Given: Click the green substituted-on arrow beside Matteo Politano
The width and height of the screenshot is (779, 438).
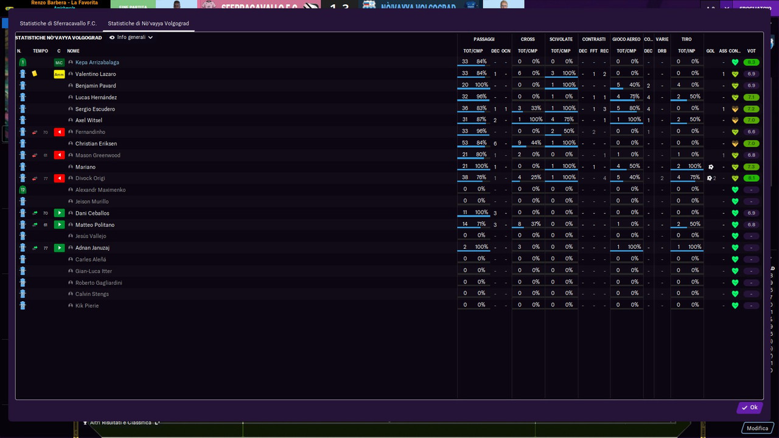Looking at the screenshot, I should pyautogui.click(x=59, y=224).
